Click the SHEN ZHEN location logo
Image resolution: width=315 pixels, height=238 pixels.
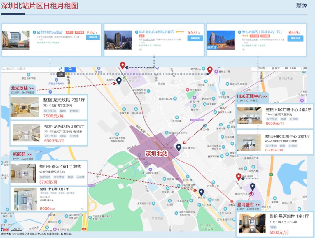coord(301,6)
